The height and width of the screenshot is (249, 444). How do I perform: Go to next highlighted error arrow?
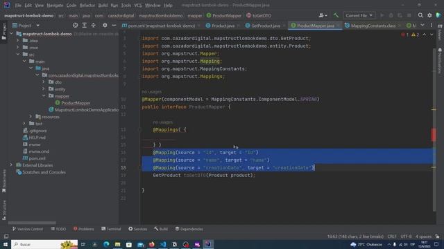pyautogui.click(x=432, y=35)
